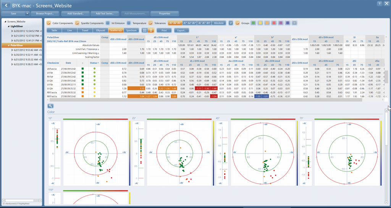
Task: Open the help question mark icon
Action: click(x=379, y=3)
